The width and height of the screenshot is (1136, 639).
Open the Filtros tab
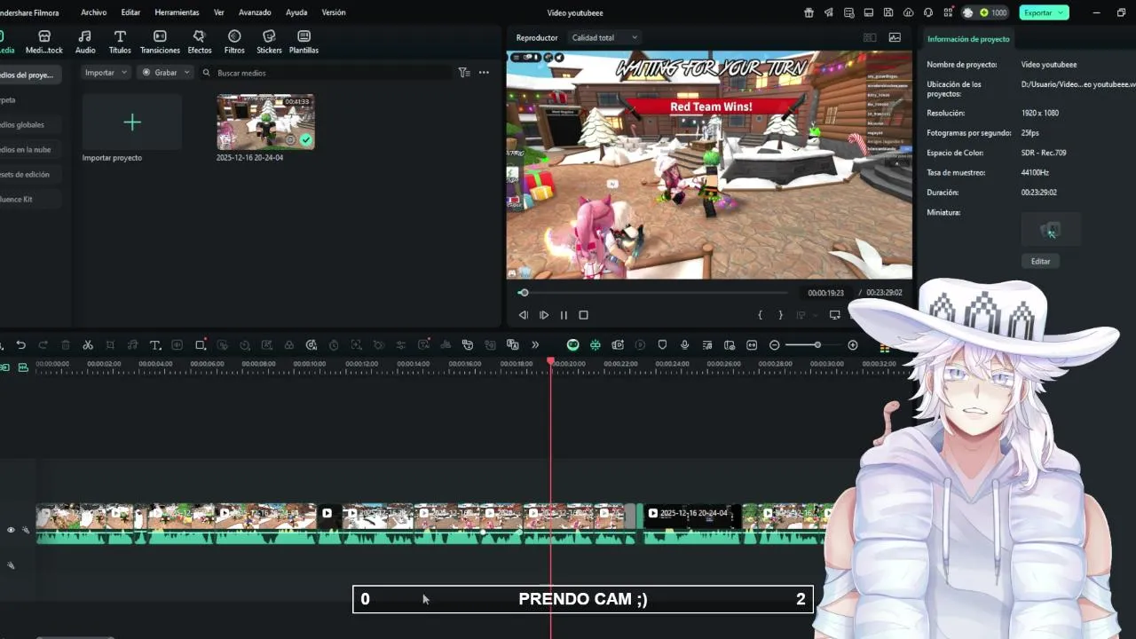[x=234, y=42]
